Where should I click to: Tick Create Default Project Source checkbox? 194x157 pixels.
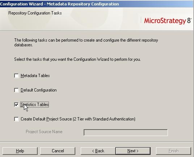[16, 119]
